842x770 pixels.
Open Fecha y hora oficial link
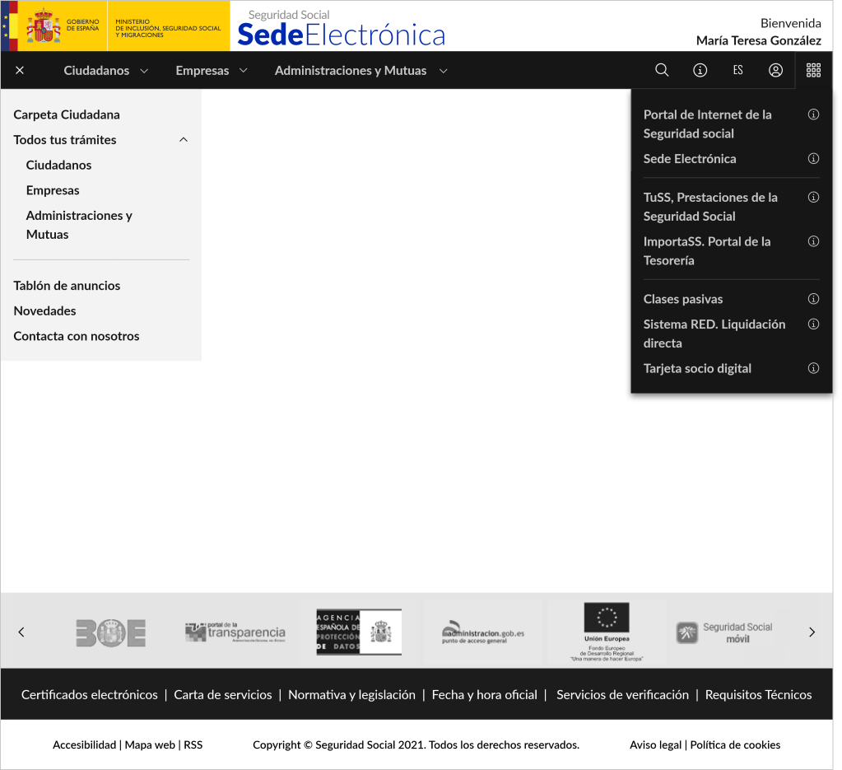click(x=484, y=694)
